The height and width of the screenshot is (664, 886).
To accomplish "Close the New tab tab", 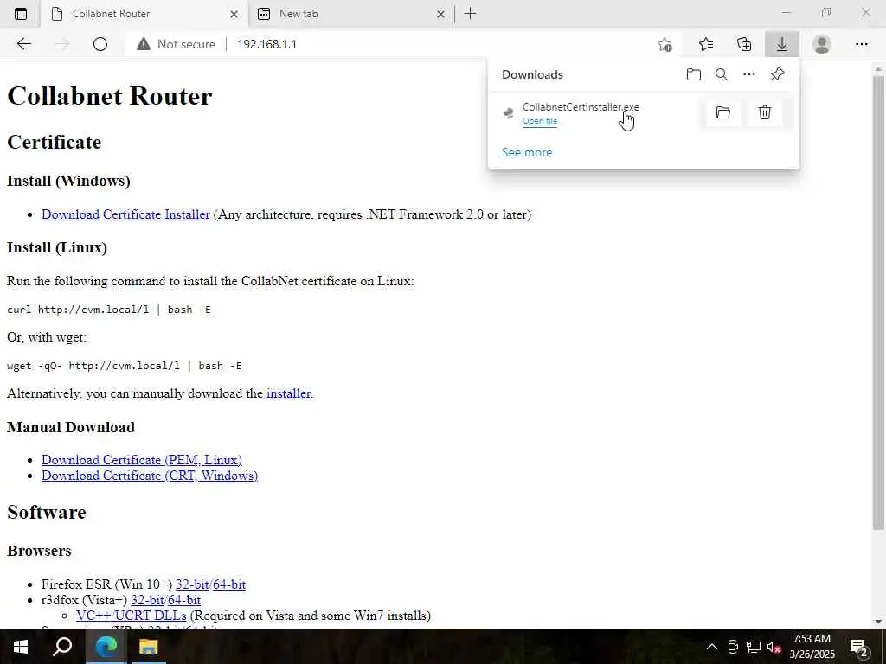I will [440, 15].
